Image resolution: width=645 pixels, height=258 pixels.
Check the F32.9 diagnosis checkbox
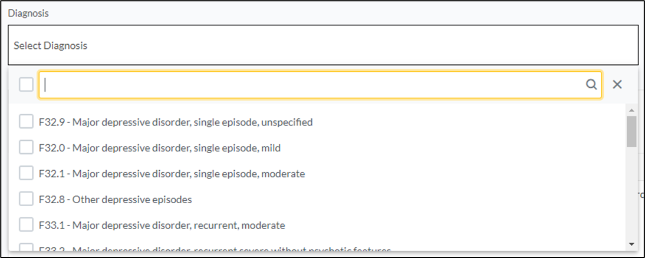(x=26, y=122)
